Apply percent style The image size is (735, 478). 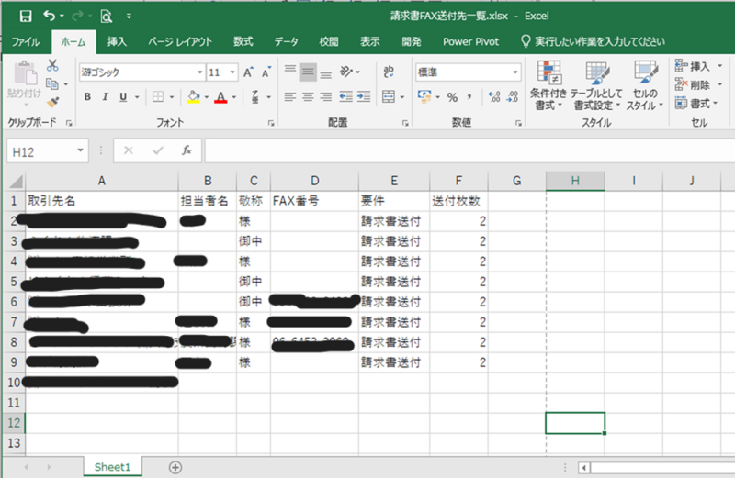452,97
